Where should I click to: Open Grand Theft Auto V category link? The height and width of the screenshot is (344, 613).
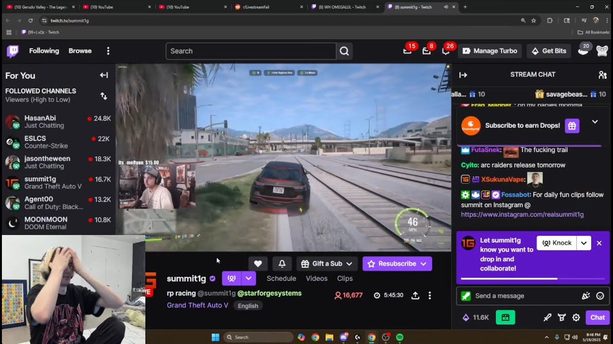click(x=197, y=305)
